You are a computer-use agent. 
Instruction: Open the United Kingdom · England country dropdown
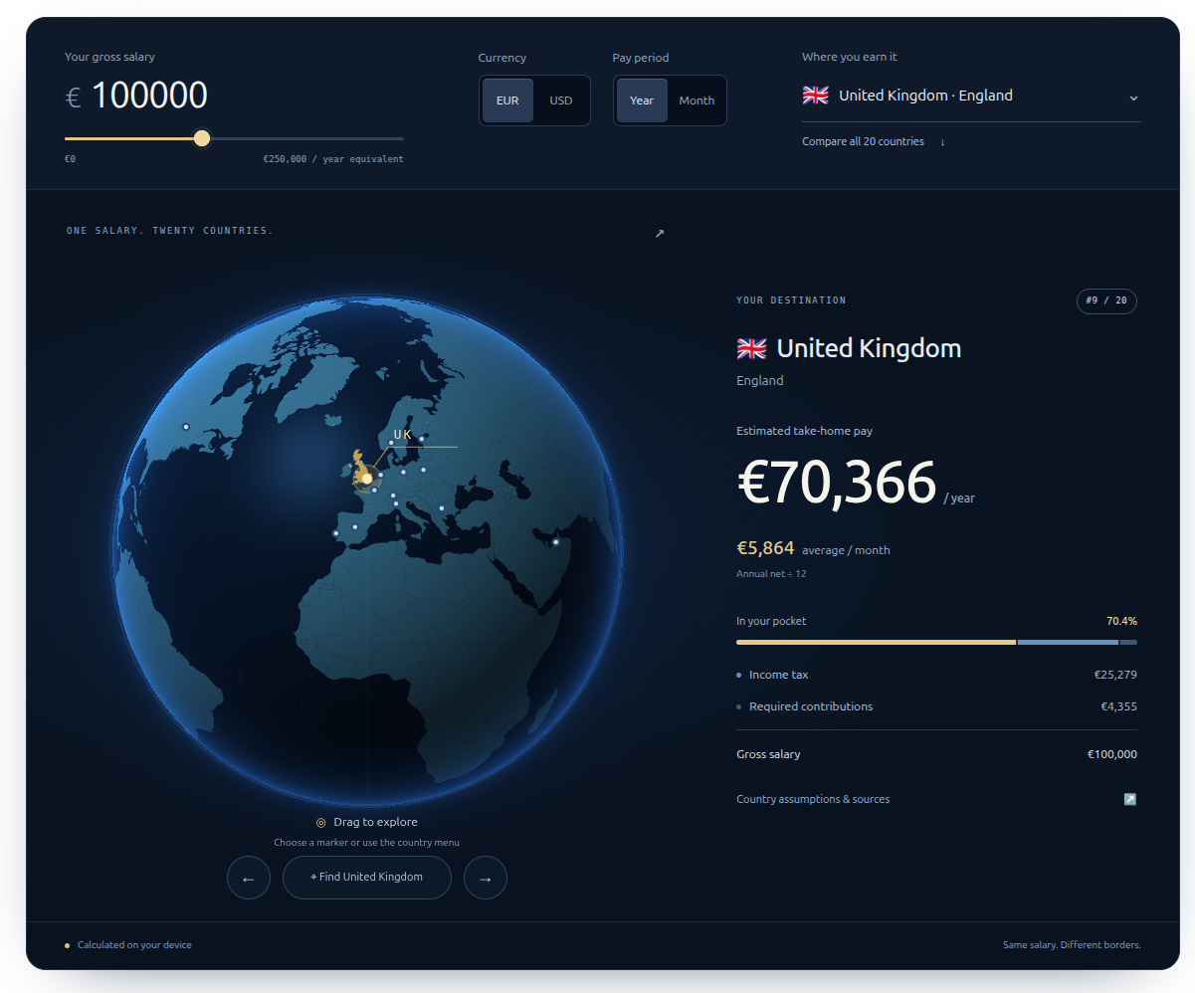coord(971,97)
